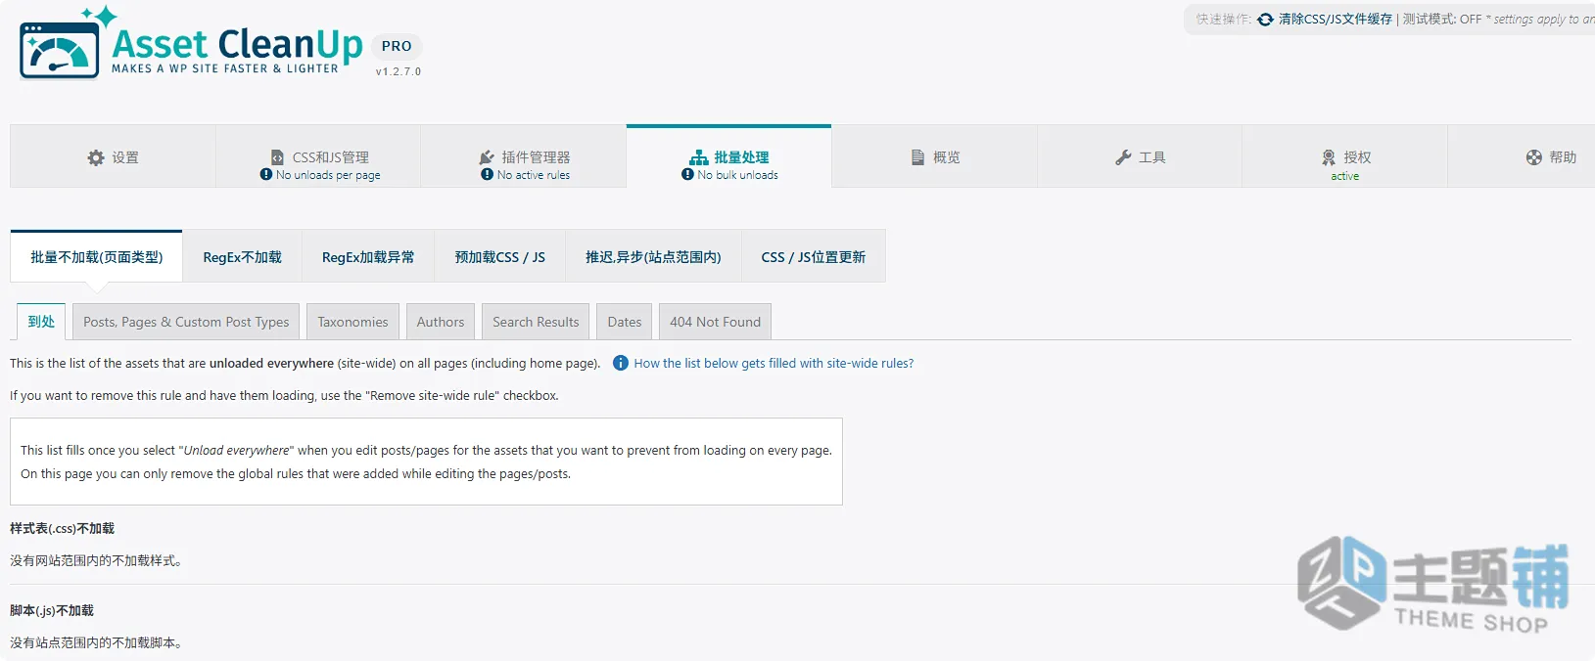Click the 没有网站范围内的不加载样式 message

pos(96,560)
